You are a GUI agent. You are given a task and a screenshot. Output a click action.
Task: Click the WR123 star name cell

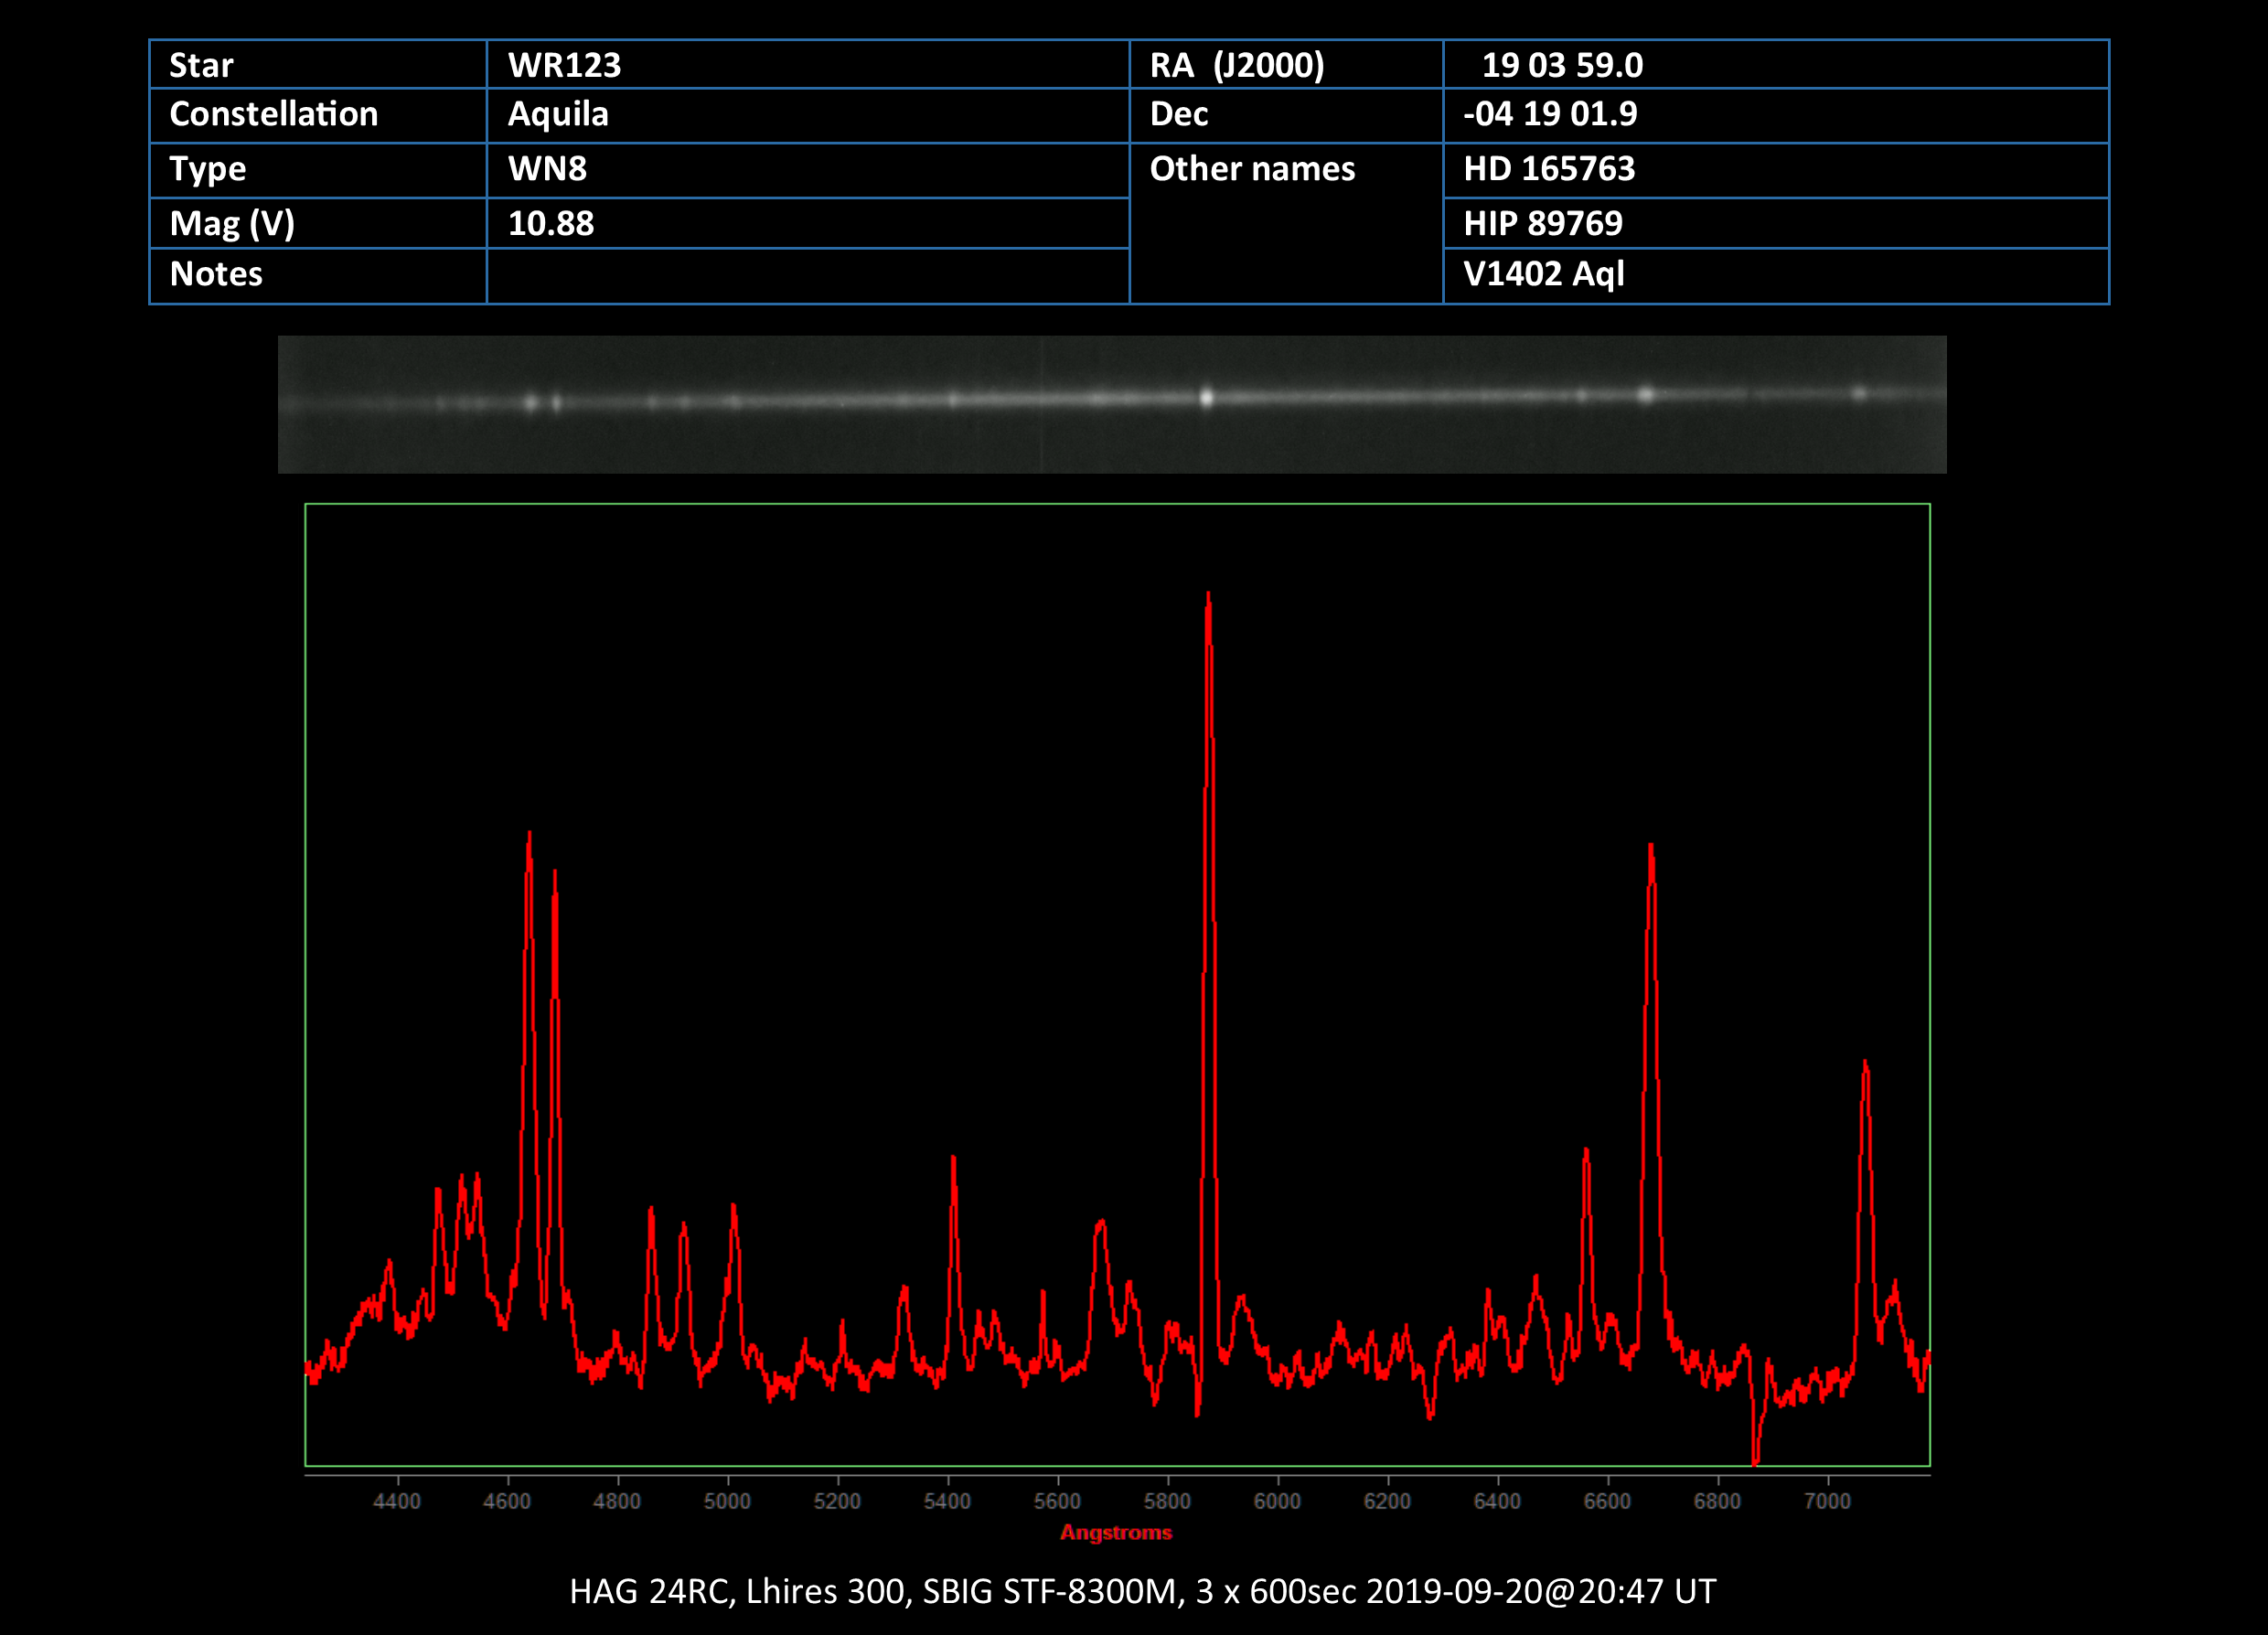(x=565, y=65)
